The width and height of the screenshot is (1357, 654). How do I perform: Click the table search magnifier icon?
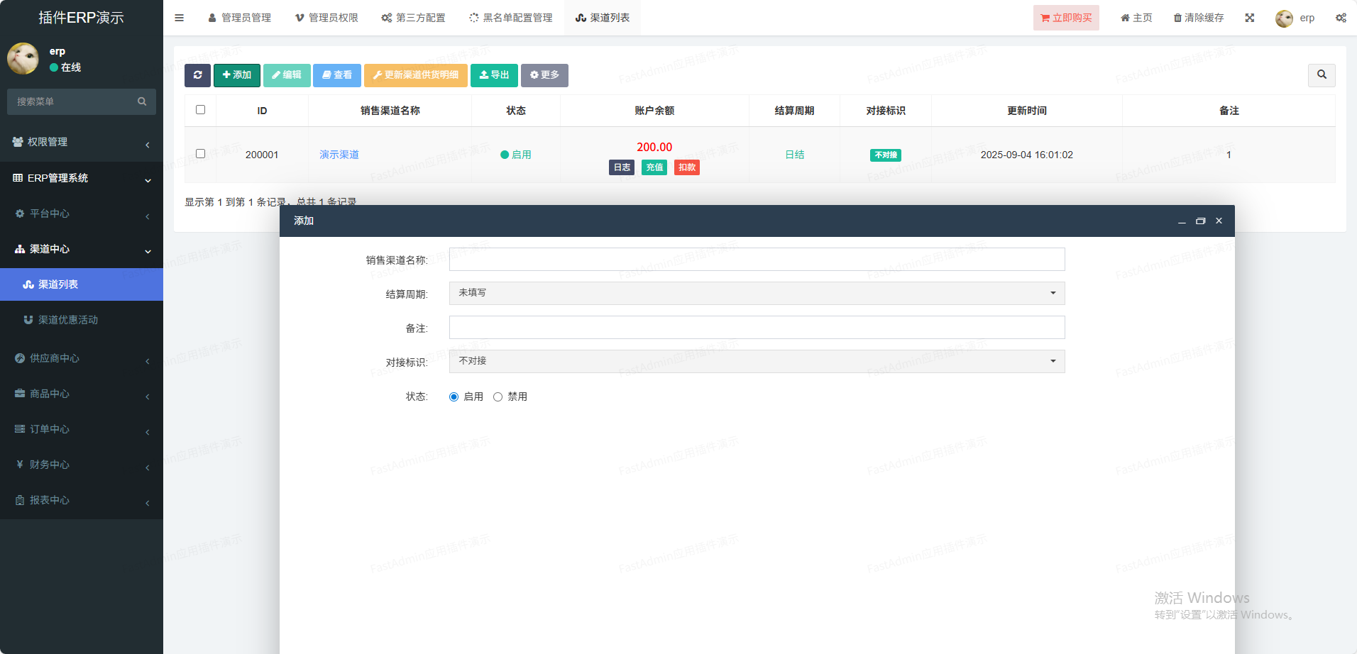[1321, 74]
